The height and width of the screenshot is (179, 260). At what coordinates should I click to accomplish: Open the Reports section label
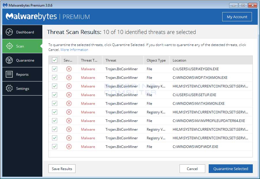(x=22, y=75)
